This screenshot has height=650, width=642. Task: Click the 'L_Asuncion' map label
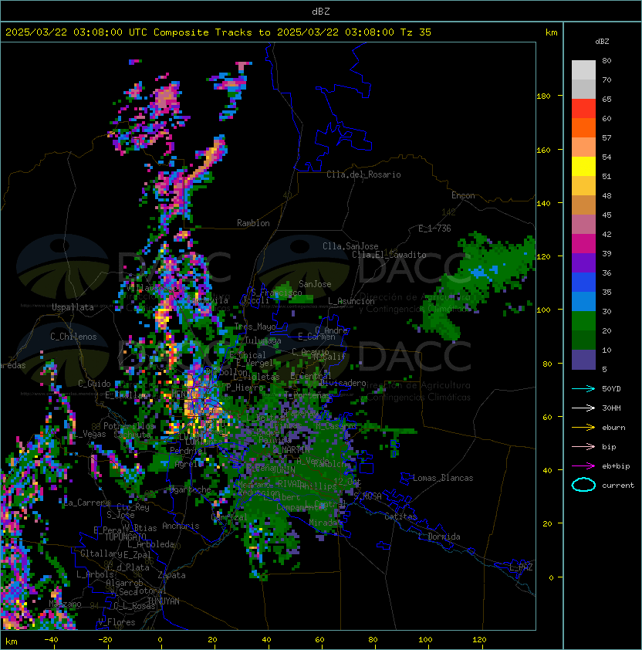351,301
